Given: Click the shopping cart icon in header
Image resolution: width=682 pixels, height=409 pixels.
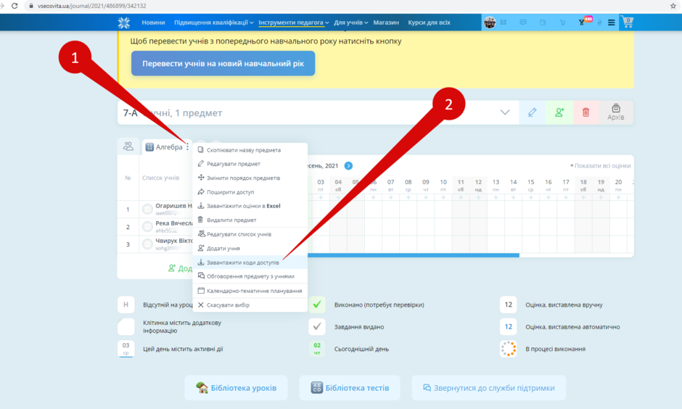Looking at the screenshot, I should pyautogui.click(x=627, y=22).
